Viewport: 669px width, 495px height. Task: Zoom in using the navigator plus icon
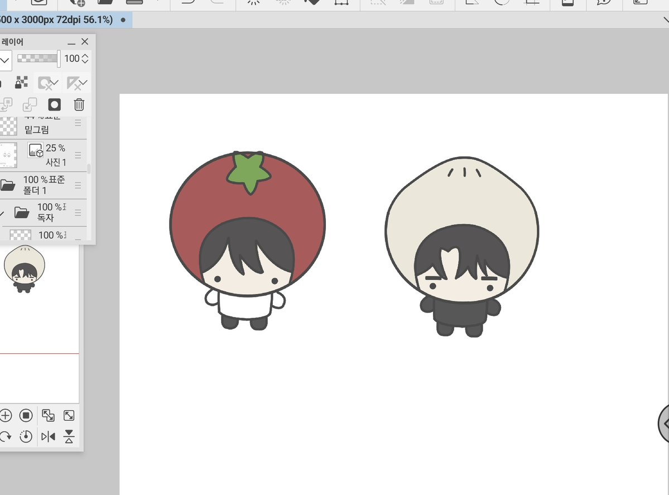click(6, 415)
